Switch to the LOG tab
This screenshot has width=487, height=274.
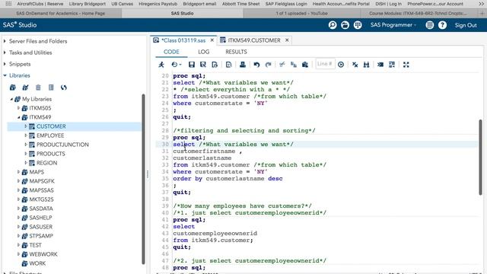coord(204,52)
